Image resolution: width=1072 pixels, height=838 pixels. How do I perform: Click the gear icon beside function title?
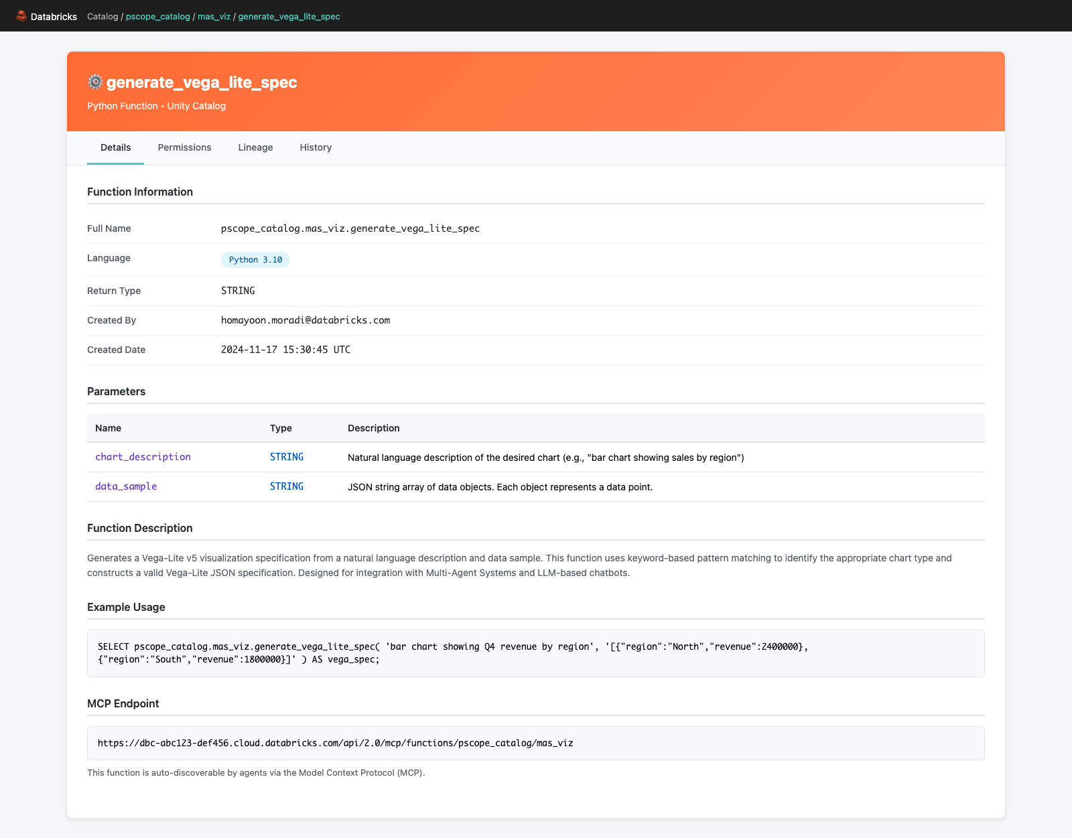95,82
